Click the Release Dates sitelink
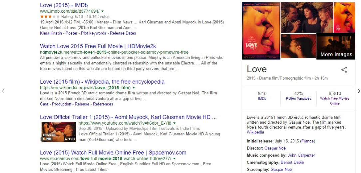This screenshot has height=173, width=361. pos(123,33)
